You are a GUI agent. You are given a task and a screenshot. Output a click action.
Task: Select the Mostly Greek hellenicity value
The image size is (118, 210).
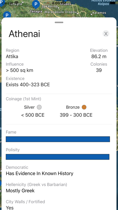point(20,191)
